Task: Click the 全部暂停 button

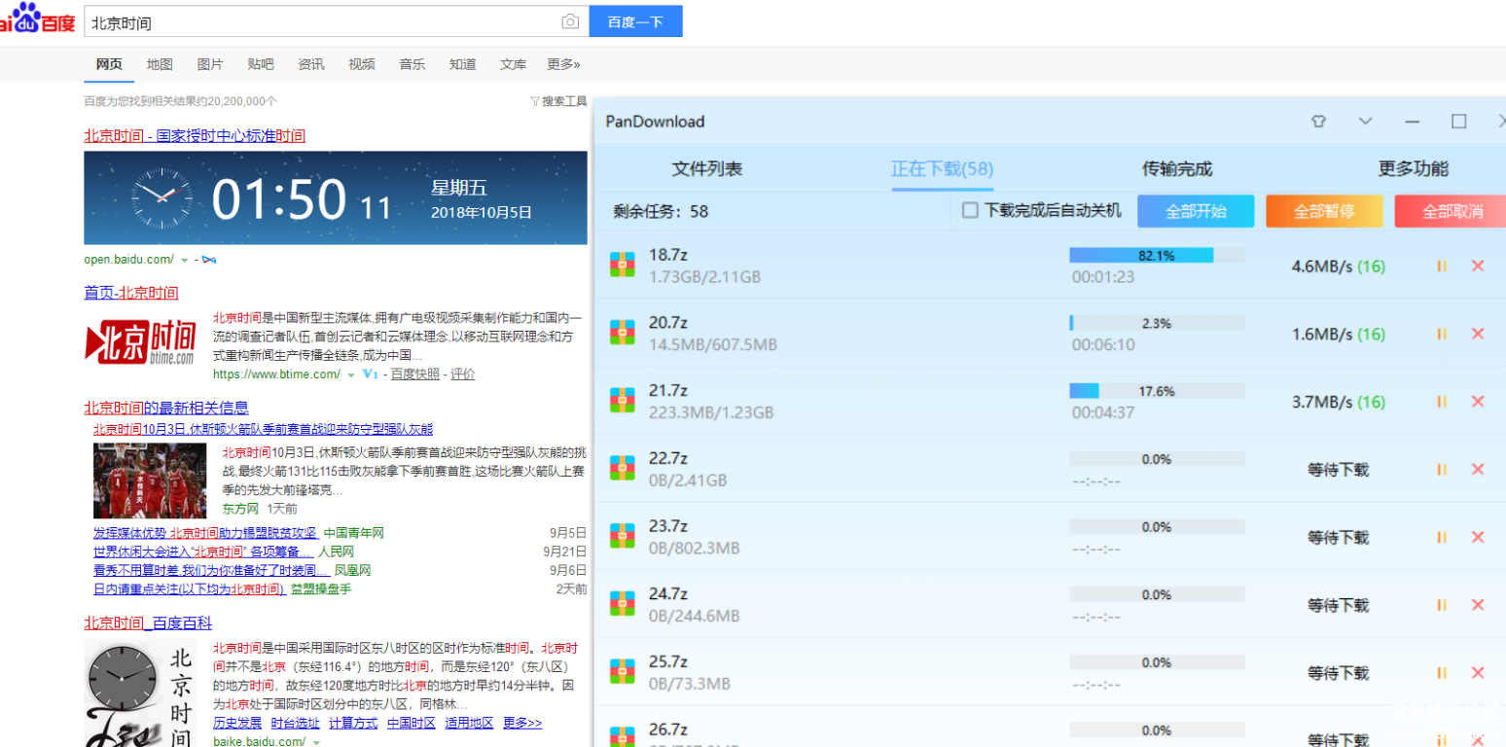Action: tap(1323, 211)
